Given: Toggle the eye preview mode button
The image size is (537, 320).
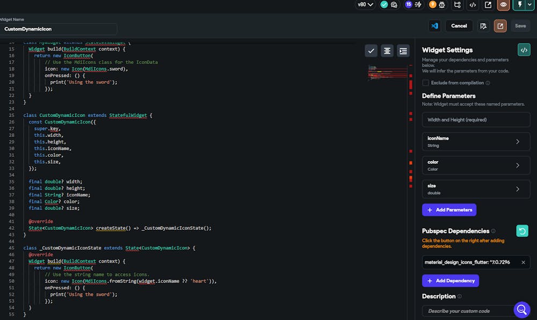Looking at the screenshot, I should pos(503,5).
